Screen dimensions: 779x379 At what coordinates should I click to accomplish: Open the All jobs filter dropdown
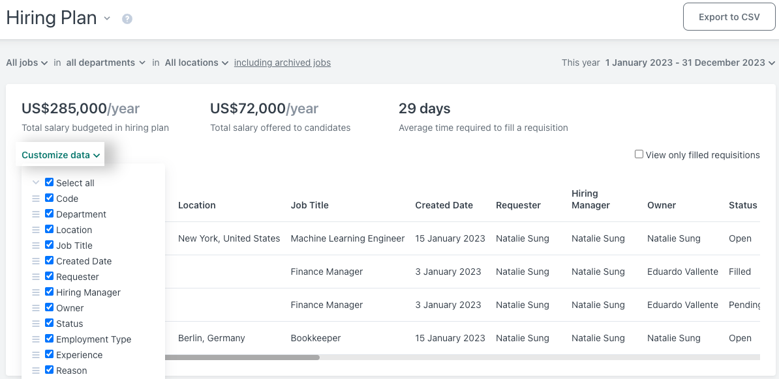coord(27,63)
